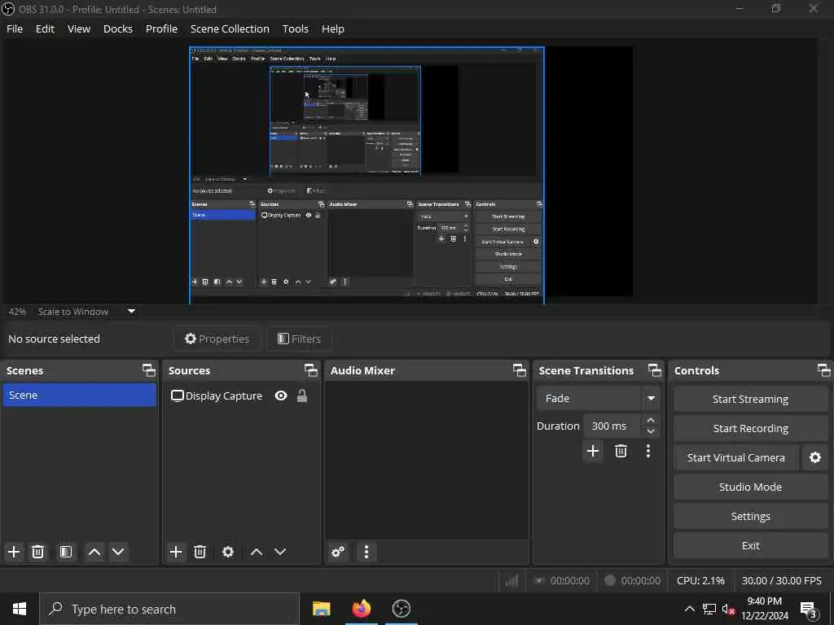Open network icon in system tray

tap(709, 609)
